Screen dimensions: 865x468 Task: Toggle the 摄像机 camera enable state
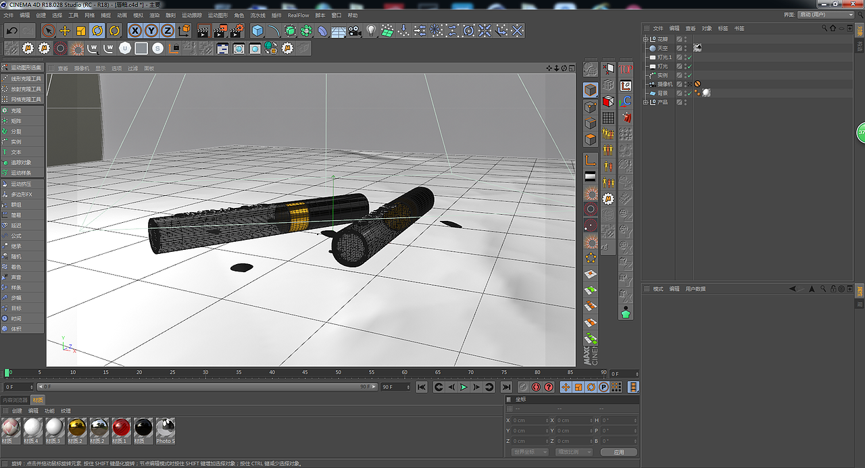pyautogui.click(x=689, y=84)
